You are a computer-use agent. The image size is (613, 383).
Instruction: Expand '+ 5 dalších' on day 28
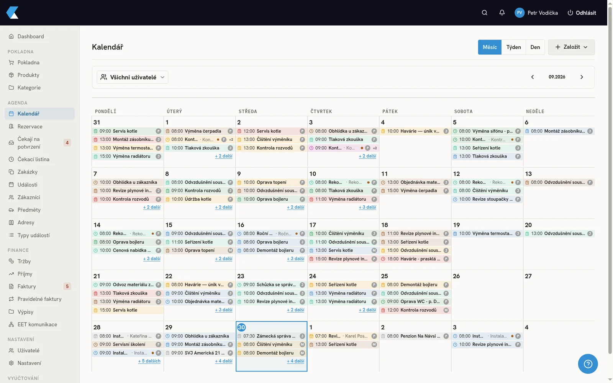149,361
